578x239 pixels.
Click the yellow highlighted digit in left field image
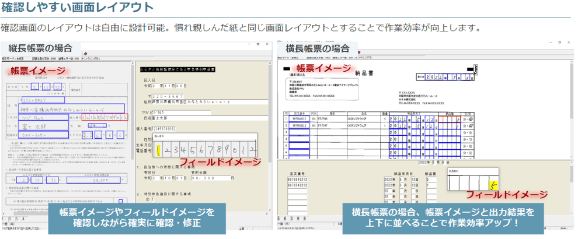tap(158, 150)
